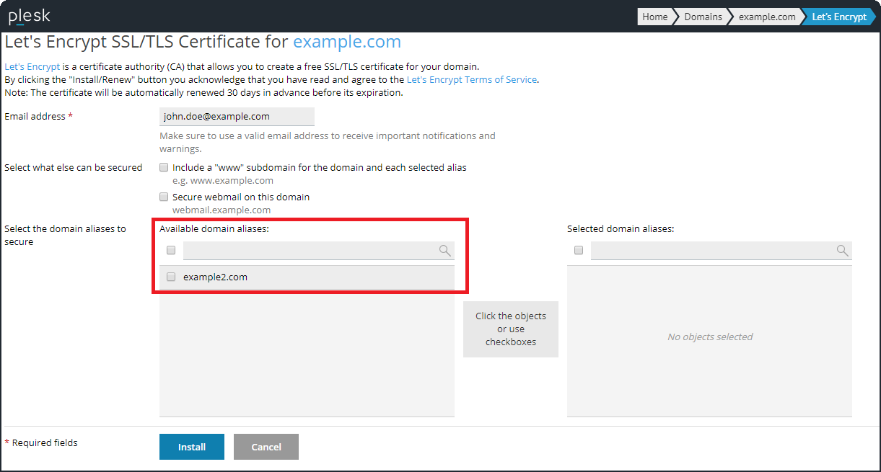Click the Available domain aliases search field
881x472 pixels.
click(x=310, y=251)
